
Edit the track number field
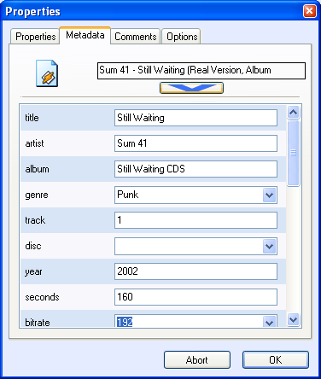[x=196, y=220]
